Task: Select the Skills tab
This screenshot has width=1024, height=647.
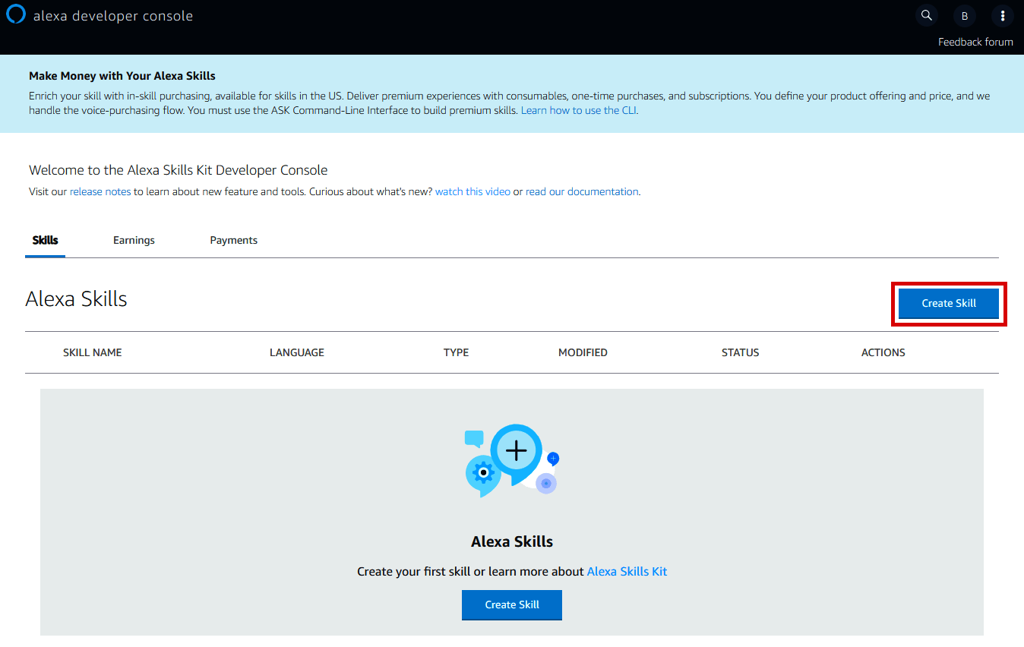Action: (45, 240)
